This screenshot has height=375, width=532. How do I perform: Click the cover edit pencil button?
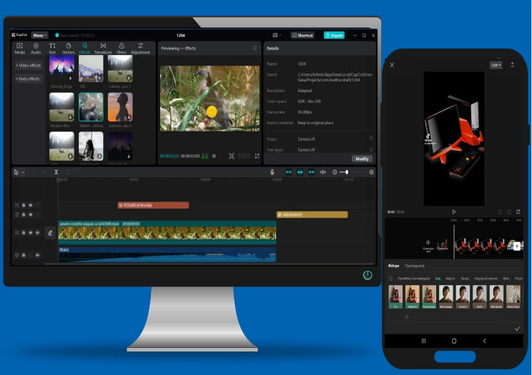50,233
